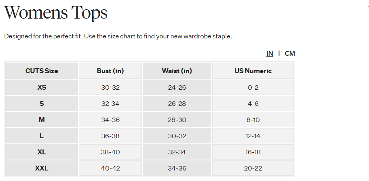369x181 pixels.
Task: Select the XXL size row label
Action: (42, 168)
